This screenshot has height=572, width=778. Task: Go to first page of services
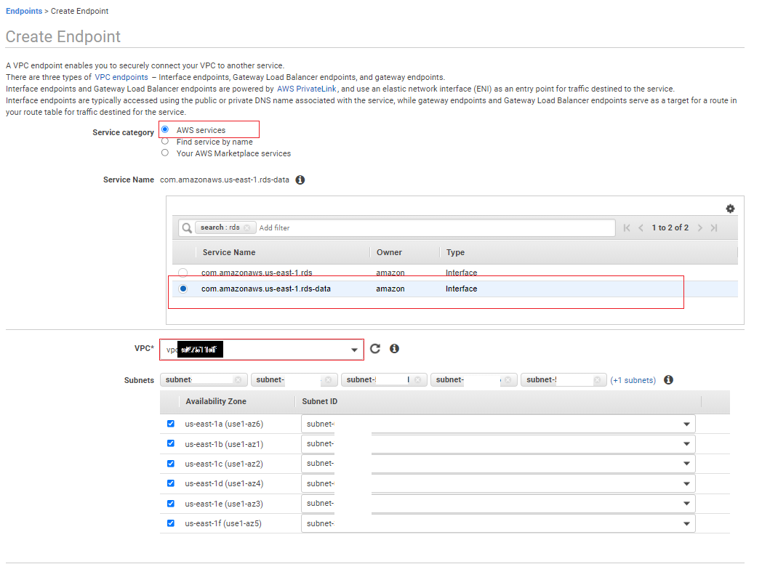(x=627, y=227)
